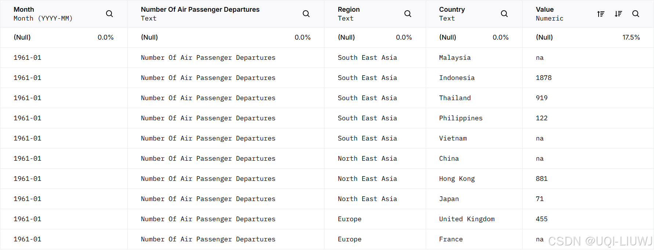Click the Region column search icon
This screenshot has width=654, height=252.
point(408,14)
